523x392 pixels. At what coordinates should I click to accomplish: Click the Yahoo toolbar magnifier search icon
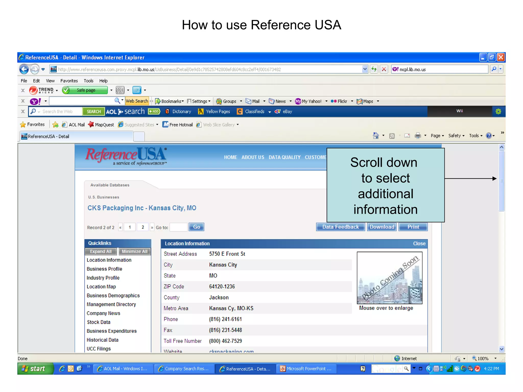click(x=117, y=101)
